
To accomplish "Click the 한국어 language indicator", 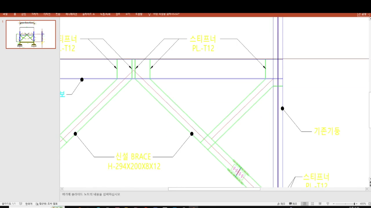I will pyautogui.click(x=29, y=204).
